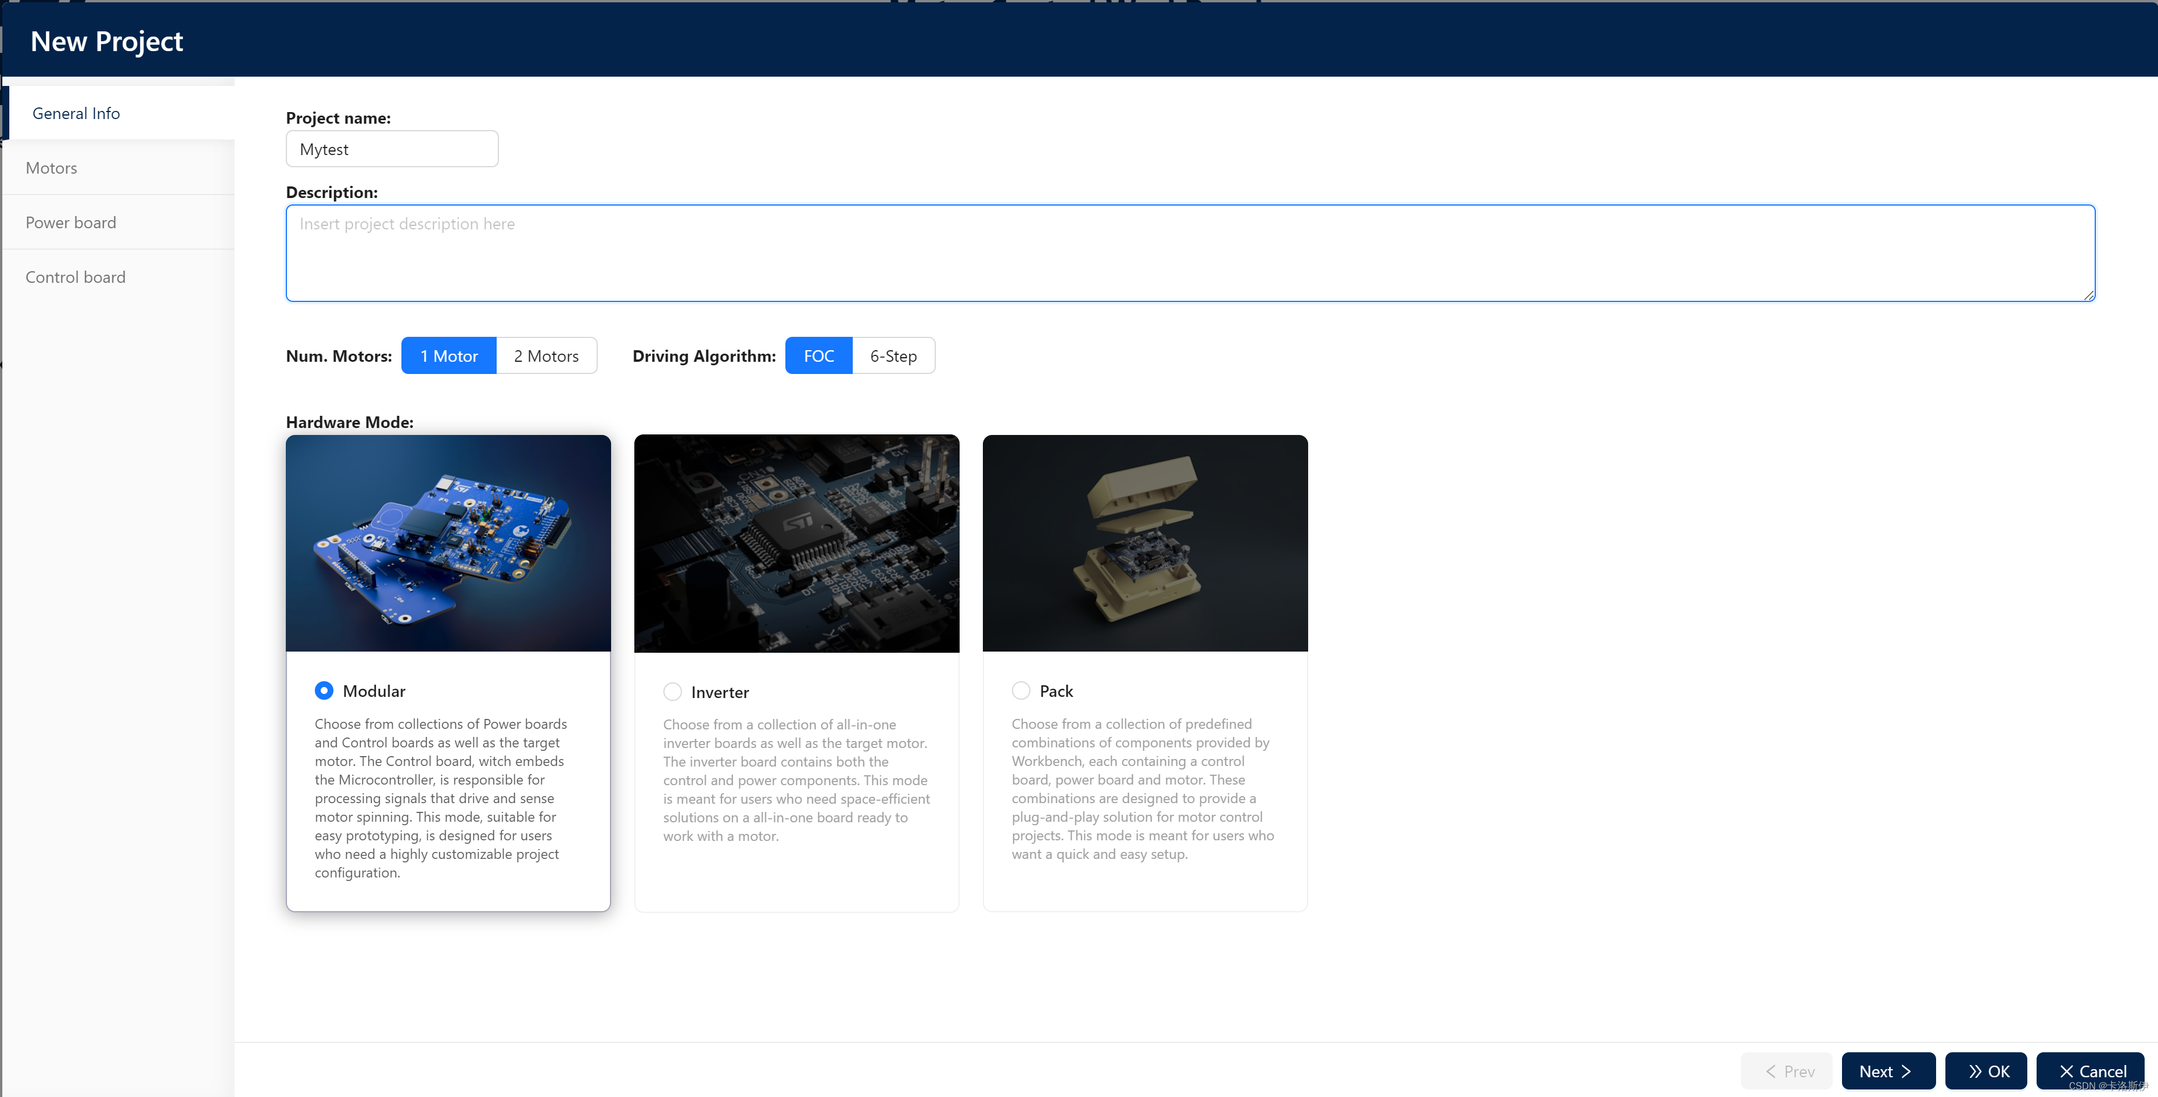Click the Inverter chip thumbnail image
This screenshot has height=1097, width=2158.
point(796,542)
